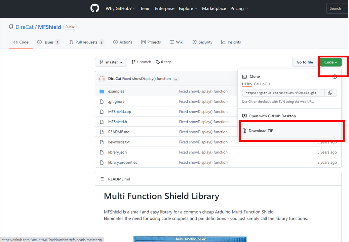This screenshot has height=242, width=349.
Task: Click the Public visibility badge
Action: point(70,27)
